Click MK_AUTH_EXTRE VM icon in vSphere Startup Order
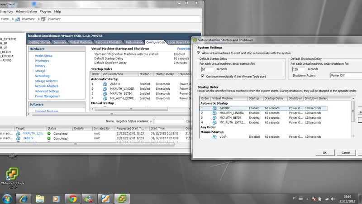The height and width of the screenshot is (204, 362). point(105,98)
